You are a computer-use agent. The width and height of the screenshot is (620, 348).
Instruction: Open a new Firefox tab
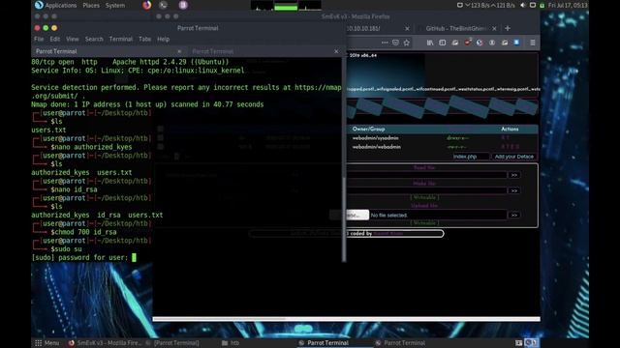508,28
